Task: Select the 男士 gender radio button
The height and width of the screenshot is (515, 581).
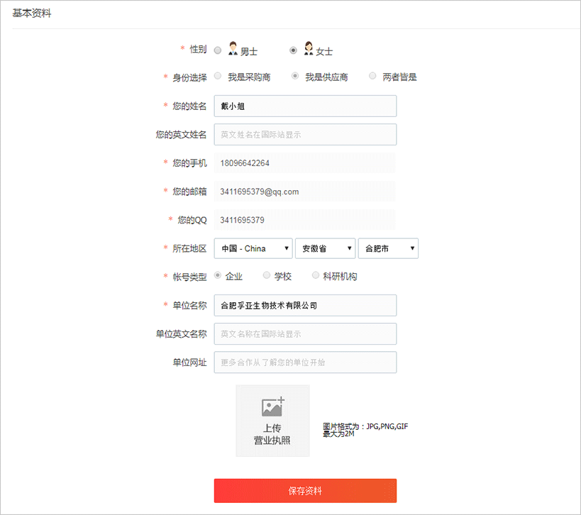Action: (x=218, y=50)
